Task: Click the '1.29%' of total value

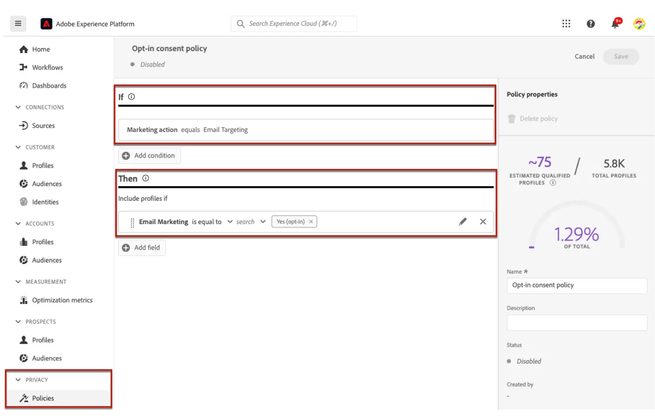Action: (576, 234)
